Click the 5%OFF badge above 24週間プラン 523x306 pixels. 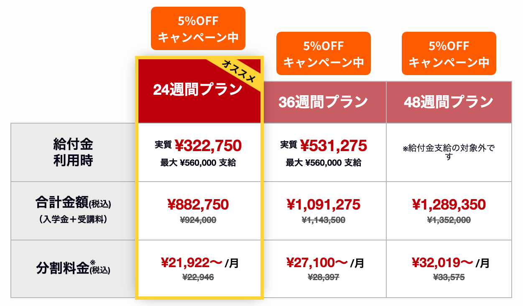pyautogui.click(x=198, y=29)
